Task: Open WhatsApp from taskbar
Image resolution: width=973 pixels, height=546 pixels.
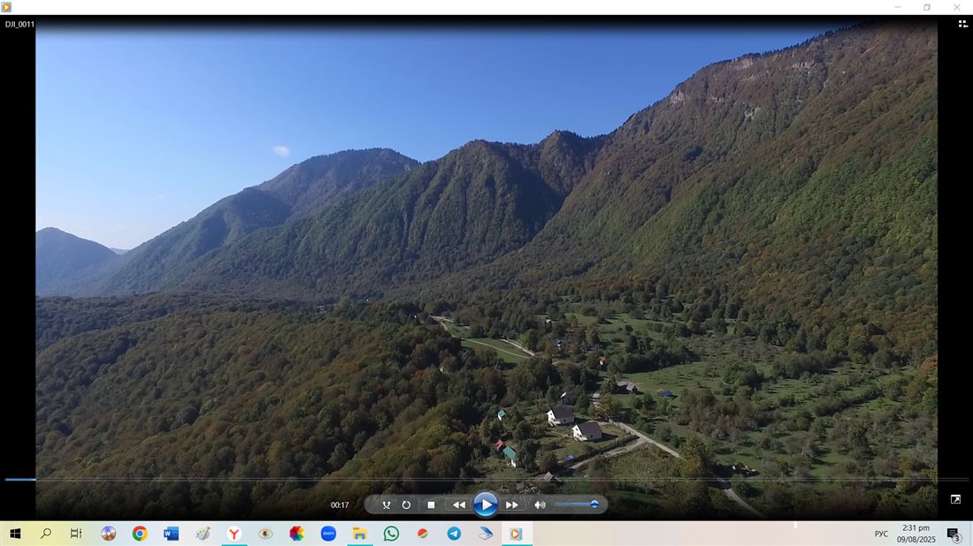Action: click(391, 534)
